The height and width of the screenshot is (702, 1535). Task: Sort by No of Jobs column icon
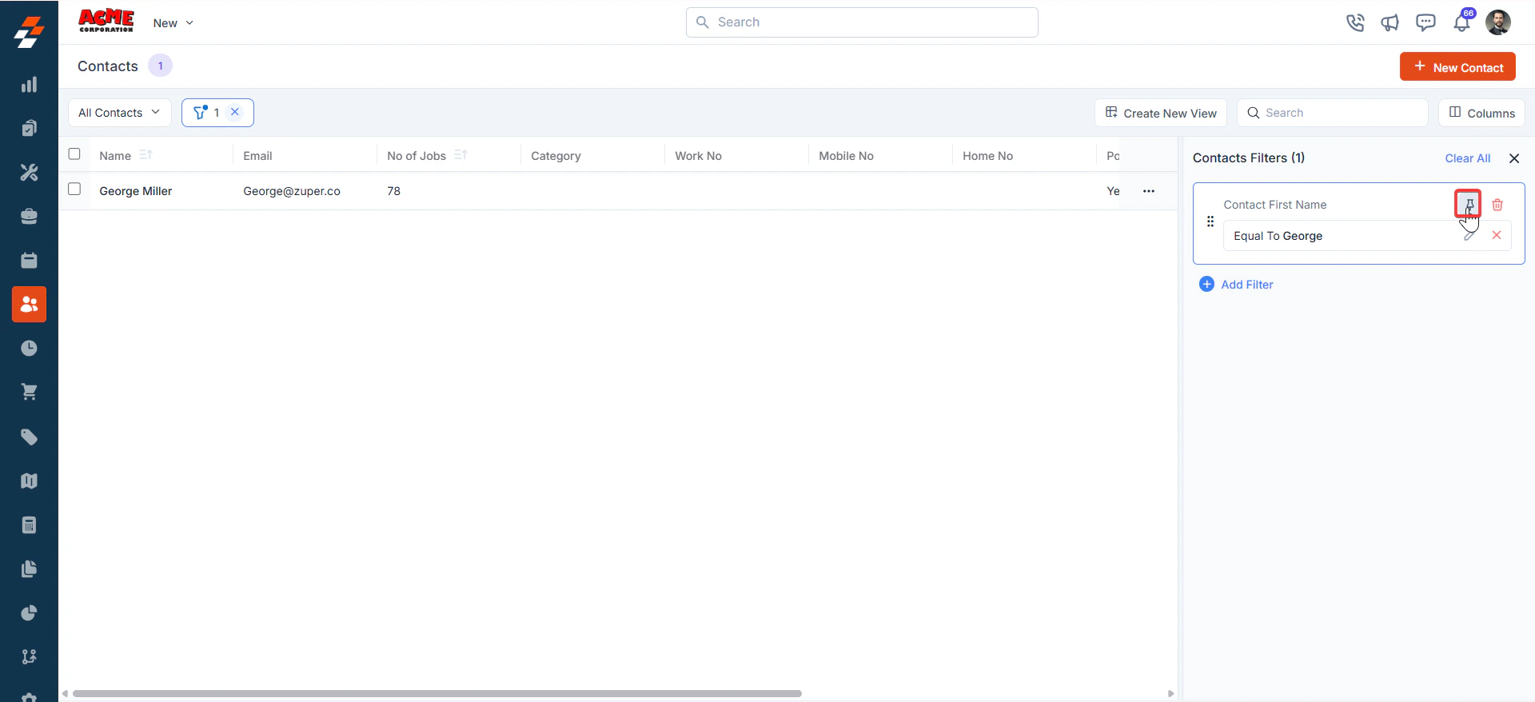460,155
